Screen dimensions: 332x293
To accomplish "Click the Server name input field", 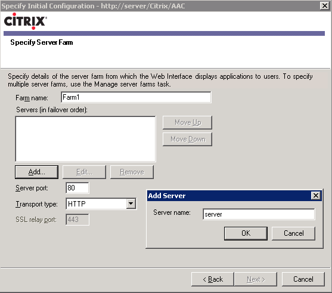I will point(259,214).
